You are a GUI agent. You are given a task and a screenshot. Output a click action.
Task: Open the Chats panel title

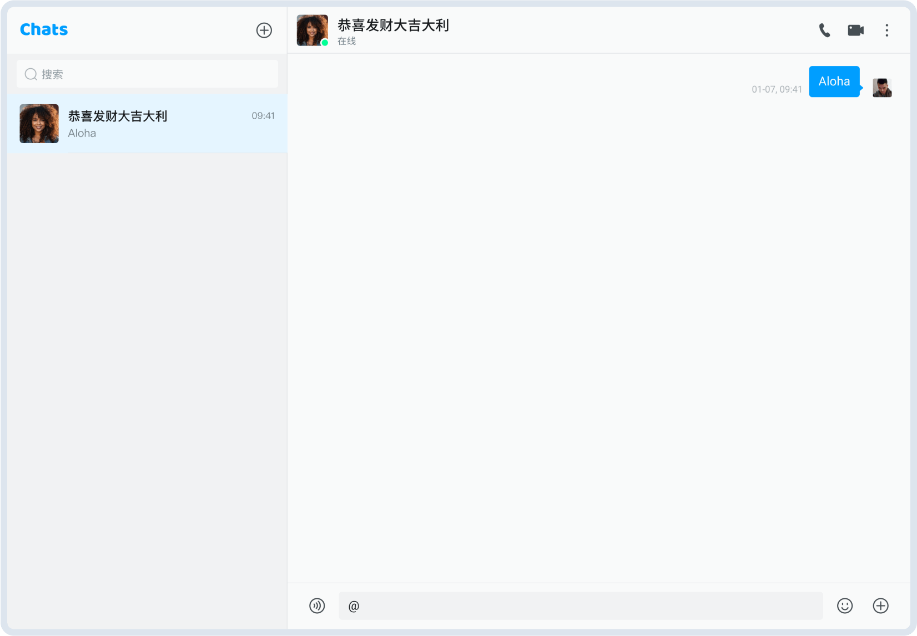[x=44, y=29]
